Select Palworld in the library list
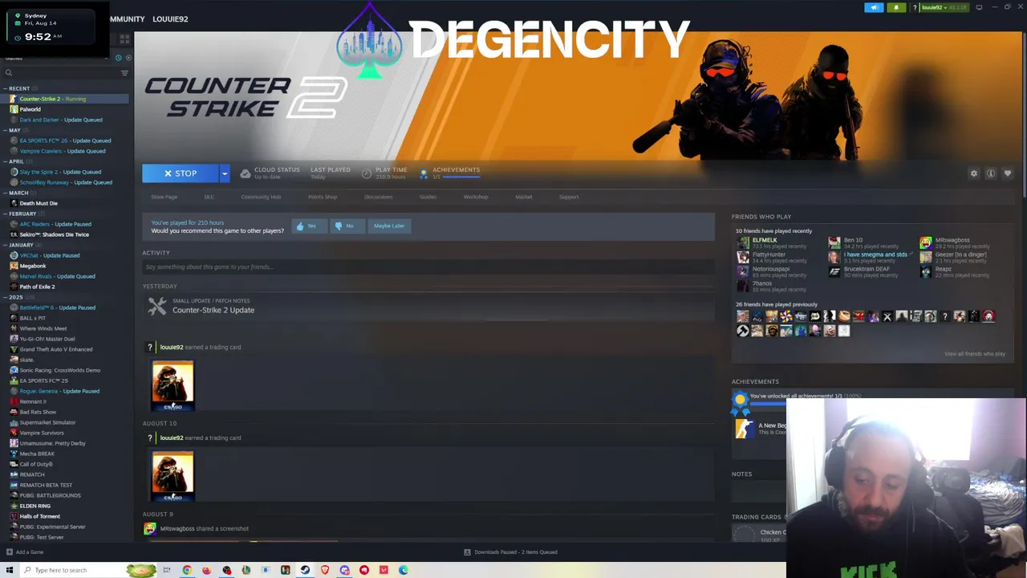This screenshot has width=1027, height=578. pos(30,109)
